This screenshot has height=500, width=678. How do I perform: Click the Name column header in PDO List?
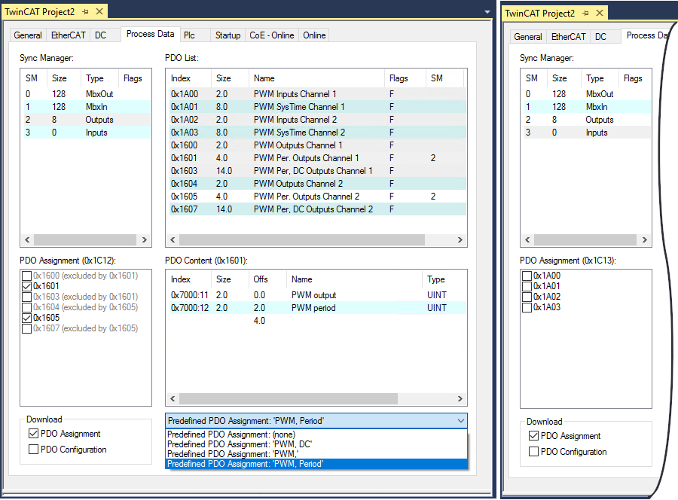tap(316, 78)
